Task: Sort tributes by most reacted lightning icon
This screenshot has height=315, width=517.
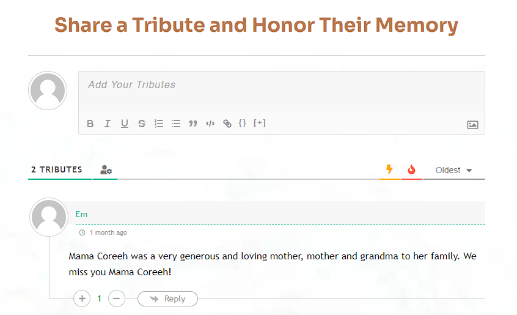Action: click(x=389, y=169)
